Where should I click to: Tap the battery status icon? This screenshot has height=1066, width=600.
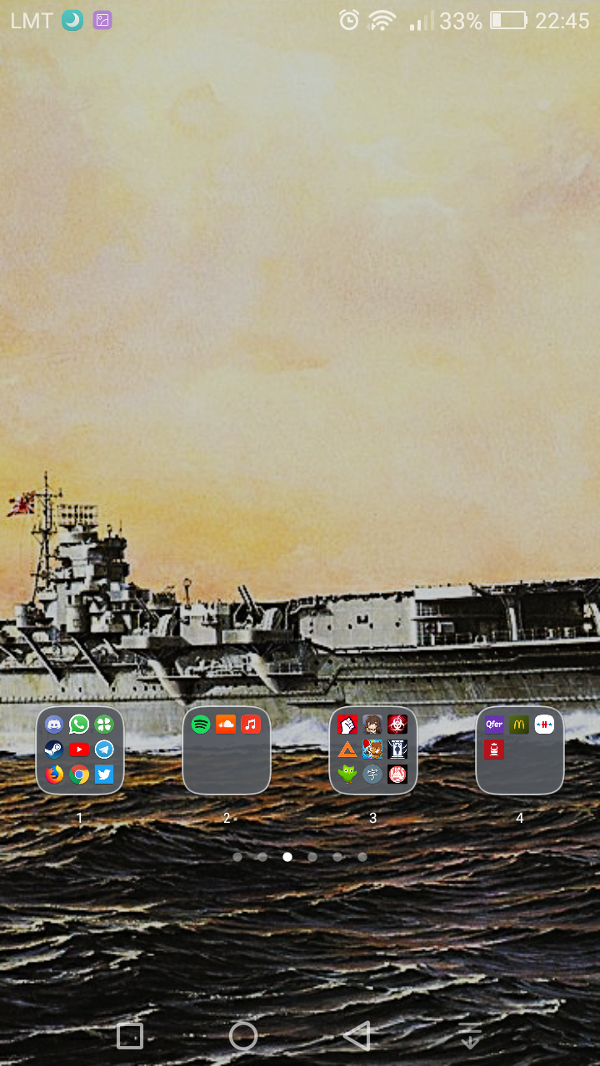[x=508, y=21]
